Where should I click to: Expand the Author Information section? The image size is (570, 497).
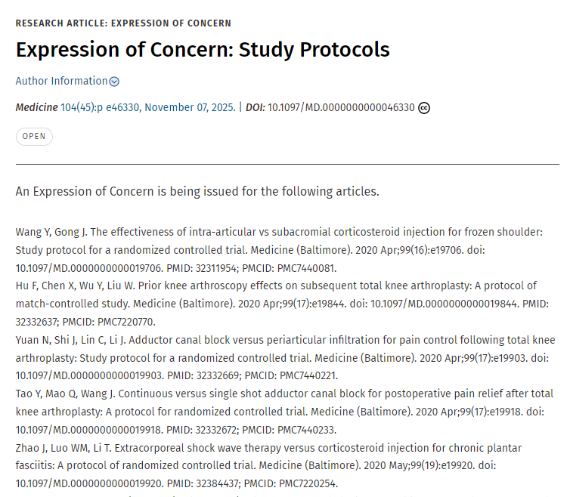(x=67, y=81)
